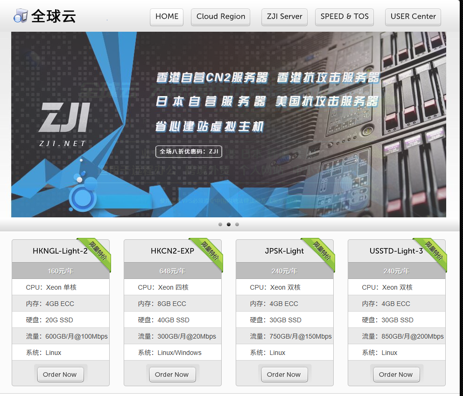Order Now for USSTD-Light-3 plan
This screenshot has width=463, height=396.
[396, 375]
